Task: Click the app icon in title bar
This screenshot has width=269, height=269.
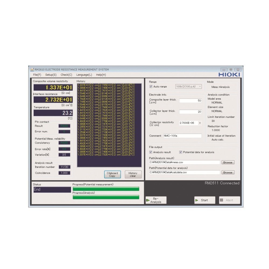Action: [x=32, y=69]
